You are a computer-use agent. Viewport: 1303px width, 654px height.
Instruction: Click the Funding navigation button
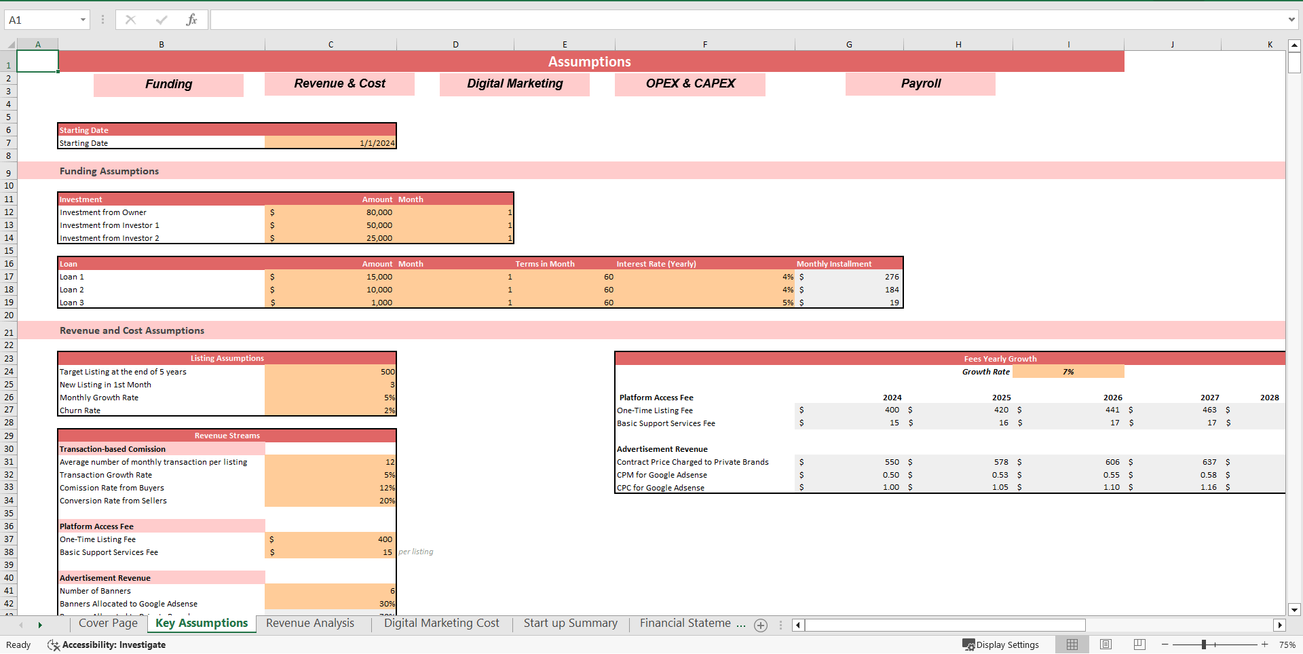(x=168, y=84)
